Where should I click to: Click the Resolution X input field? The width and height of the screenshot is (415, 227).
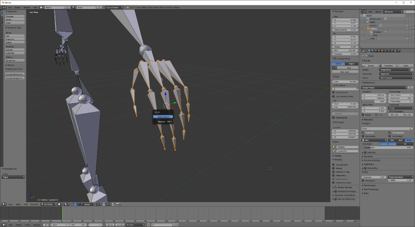(374, 95)
